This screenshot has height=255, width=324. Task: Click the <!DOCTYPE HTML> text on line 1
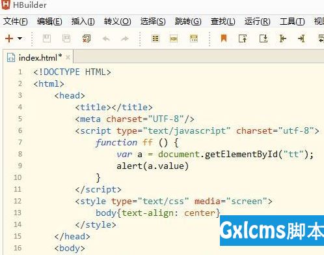click(x=72, y=72)
